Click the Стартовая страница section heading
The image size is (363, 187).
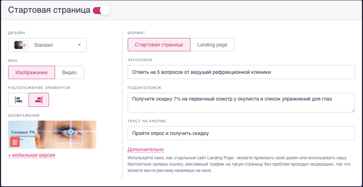pyautogui.click(x=49, y=10)
